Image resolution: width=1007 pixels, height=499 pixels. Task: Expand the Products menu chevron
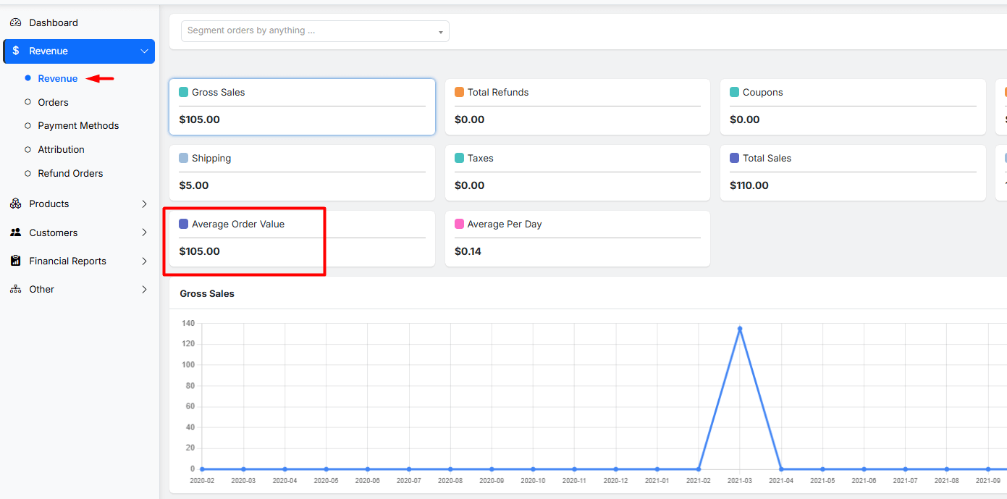[144, 204]
